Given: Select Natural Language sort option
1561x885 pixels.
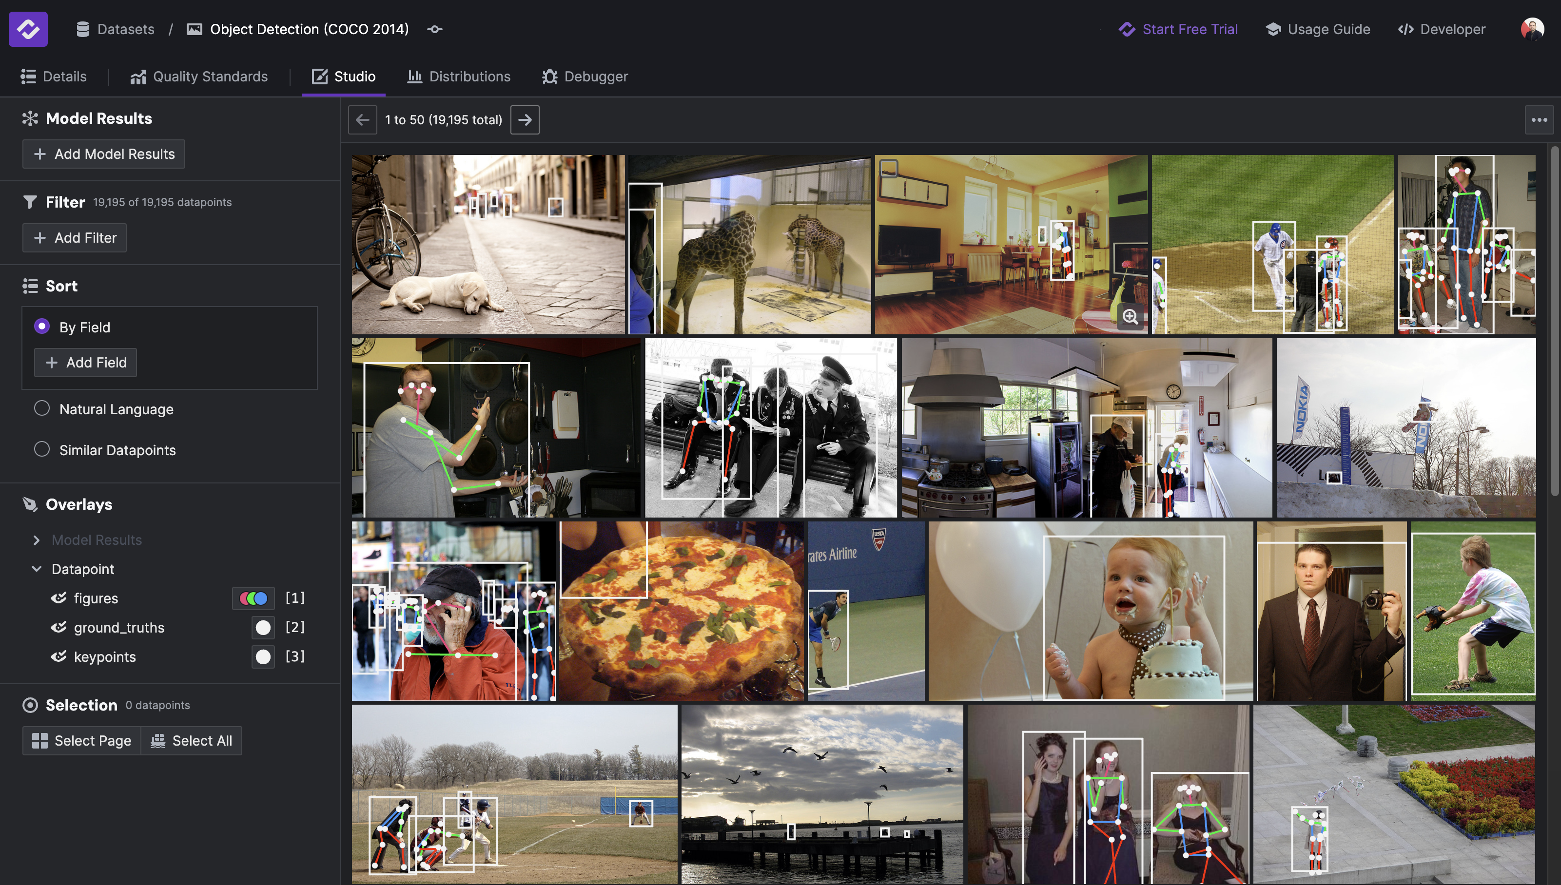Looking at the screenshot, I should (x=42, y=408).
